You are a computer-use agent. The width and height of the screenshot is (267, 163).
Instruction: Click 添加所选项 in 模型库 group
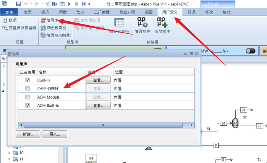point(87,20)
